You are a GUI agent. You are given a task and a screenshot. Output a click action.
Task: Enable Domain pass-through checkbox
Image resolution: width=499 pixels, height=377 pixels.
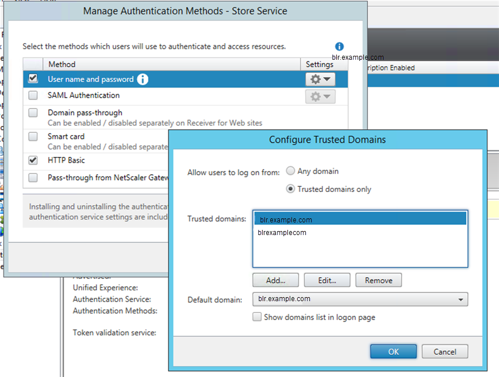[33, 113]
